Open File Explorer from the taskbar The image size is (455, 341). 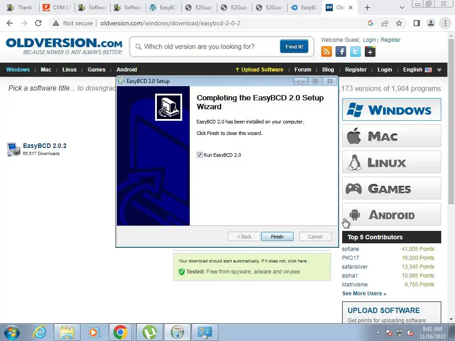click(67, 332)
